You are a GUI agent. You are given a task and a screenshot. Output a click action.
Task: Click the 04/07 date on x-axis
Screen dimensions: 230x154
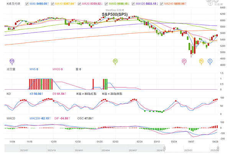tap(191, 142)
